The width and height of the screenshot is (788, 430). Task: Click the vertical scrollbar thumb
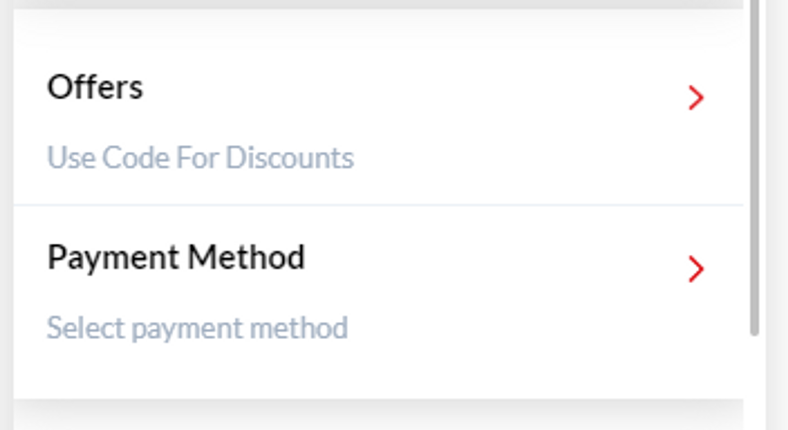pos(754,166)
